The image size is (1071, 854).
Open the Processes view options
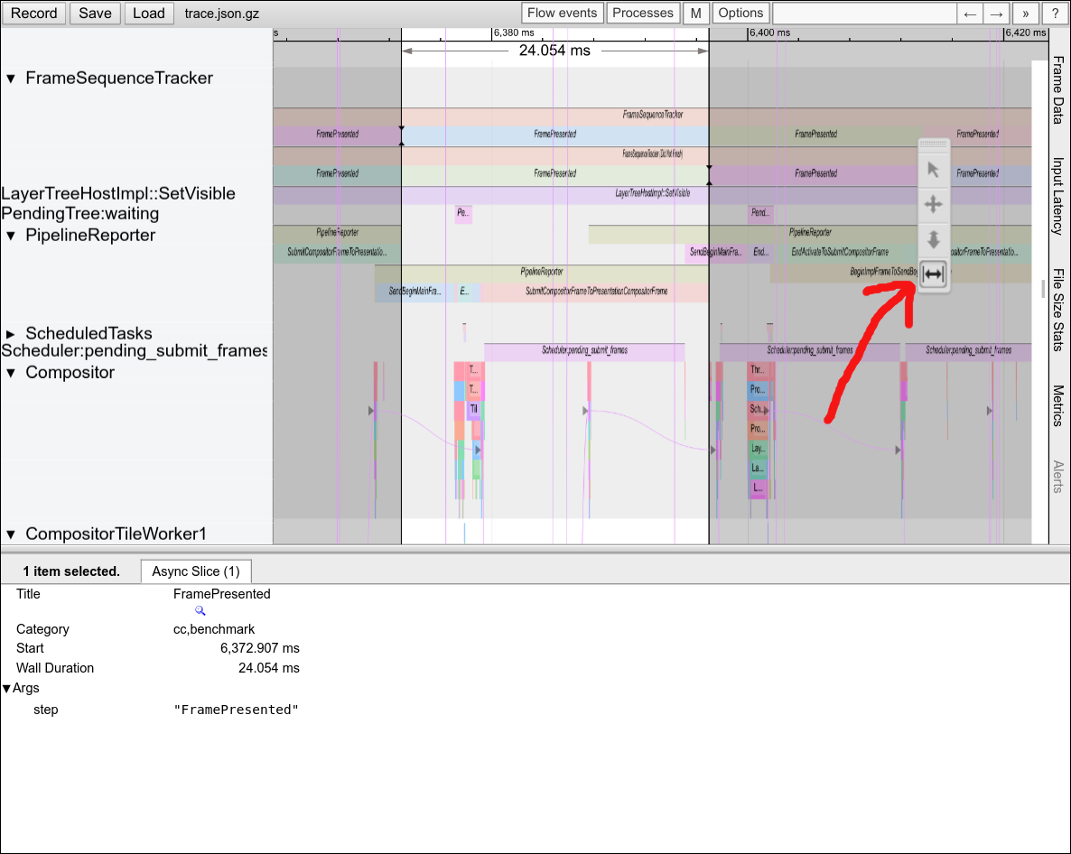pos(643,14)
